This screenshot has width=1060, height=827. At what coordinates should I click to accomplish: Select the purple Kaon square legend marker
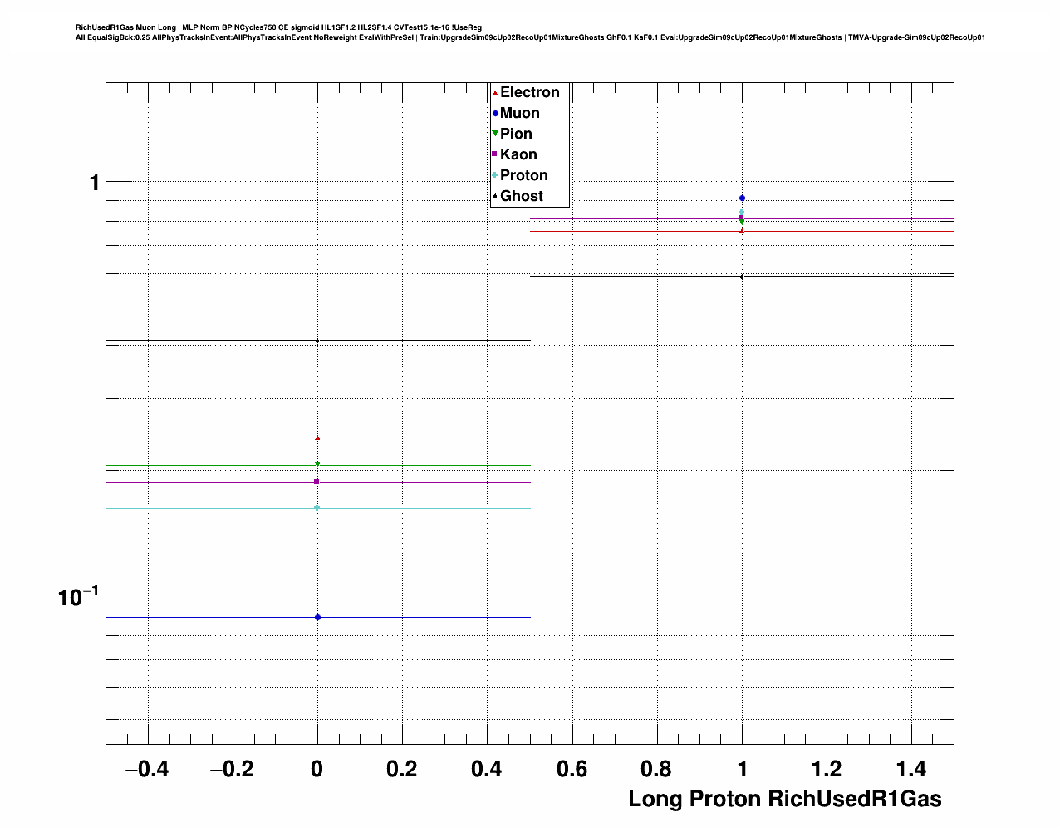495,154
